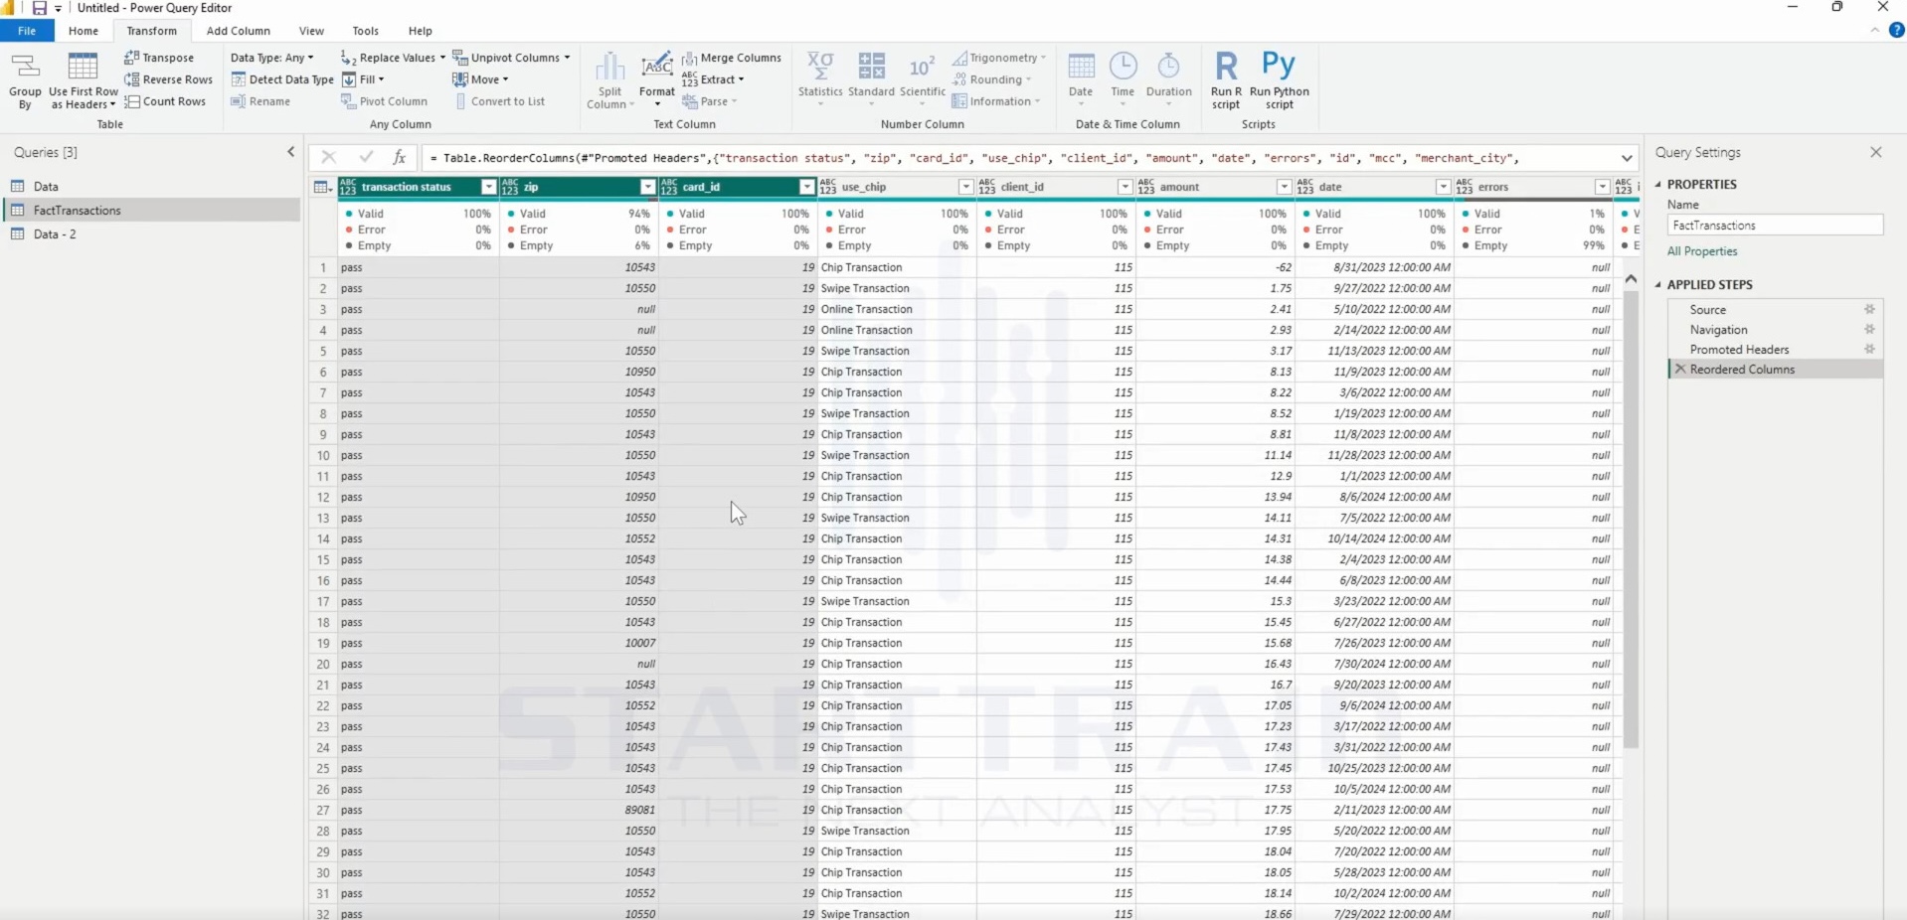The height and width of the screenshot is (920, 1907).
Task: Open the table options menu icon
Action: [x=321, y=187]
